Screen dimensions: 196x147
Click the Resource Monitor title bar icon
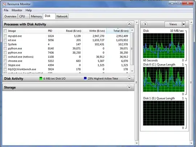pyautogui.click(x=4, y=4)
